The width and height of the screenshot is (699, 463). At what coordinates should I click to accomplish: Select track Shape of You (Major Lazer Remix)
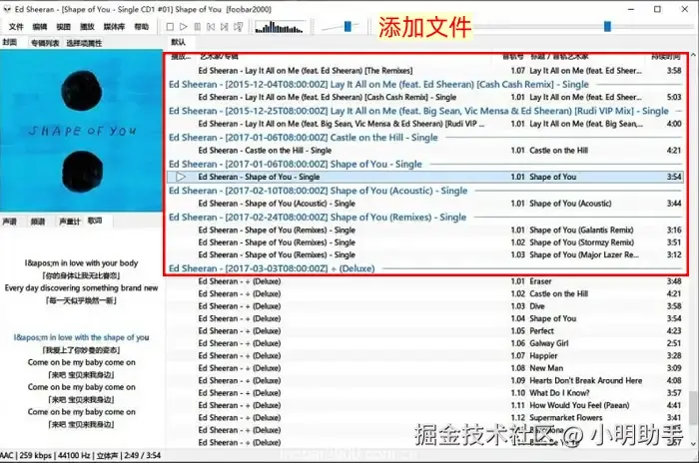point(424,254)
